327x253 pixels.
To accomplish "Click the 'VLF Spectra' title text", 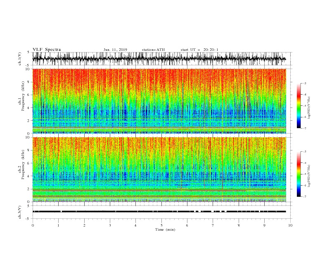I will pos(47,50).
